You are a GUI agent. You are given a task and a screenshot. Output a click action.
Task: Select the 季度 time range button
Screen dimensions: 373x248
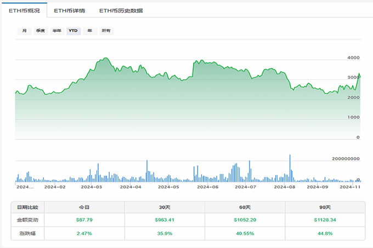coord(41,31)
